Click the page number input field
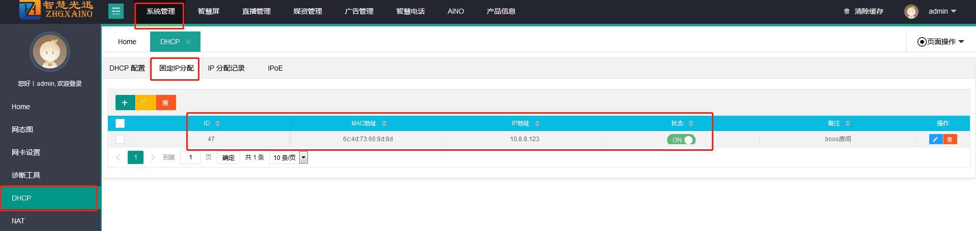 click(x=191, y=157)
